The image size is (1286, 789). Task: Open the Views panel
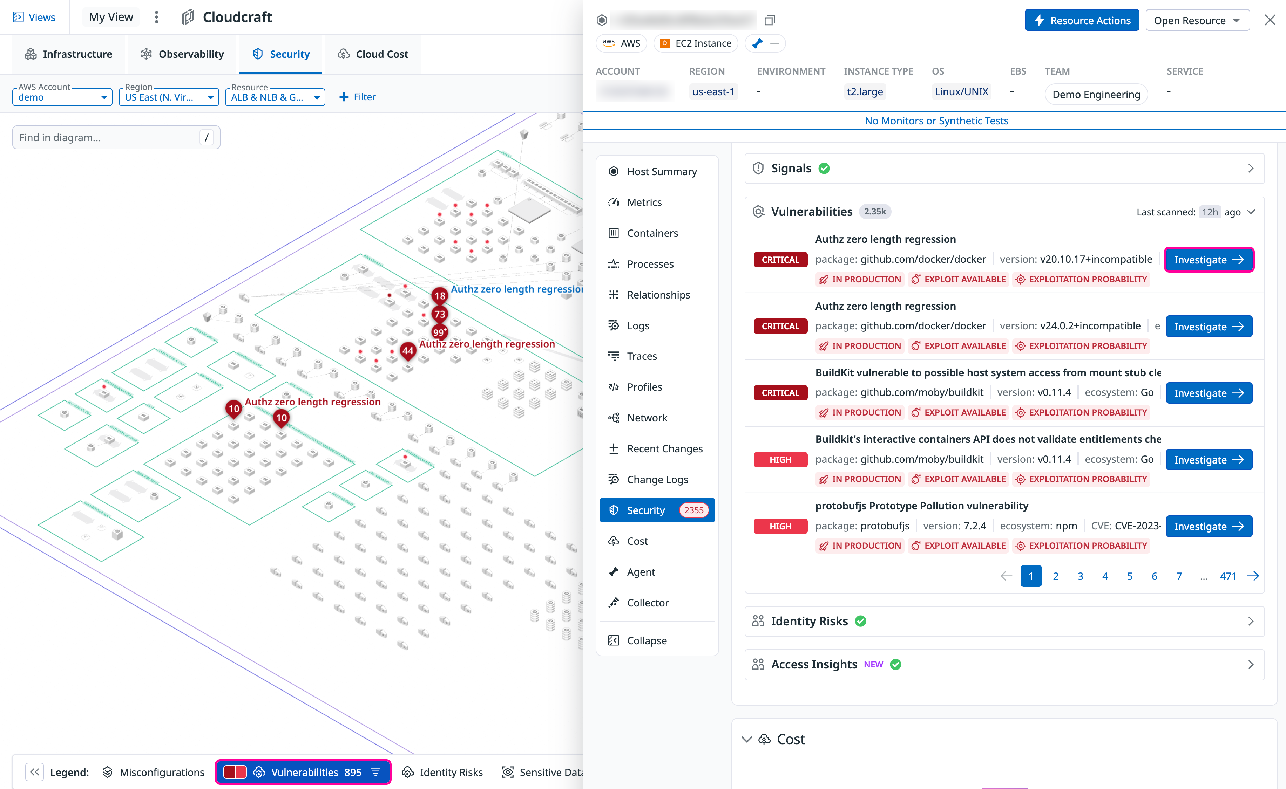click(x=34, y=17)
